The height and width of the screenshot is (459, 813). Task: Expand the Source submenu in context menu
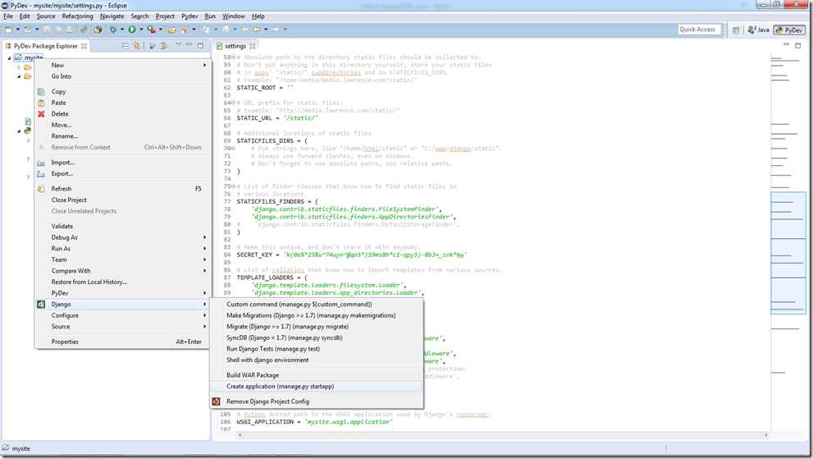point(123,327)
